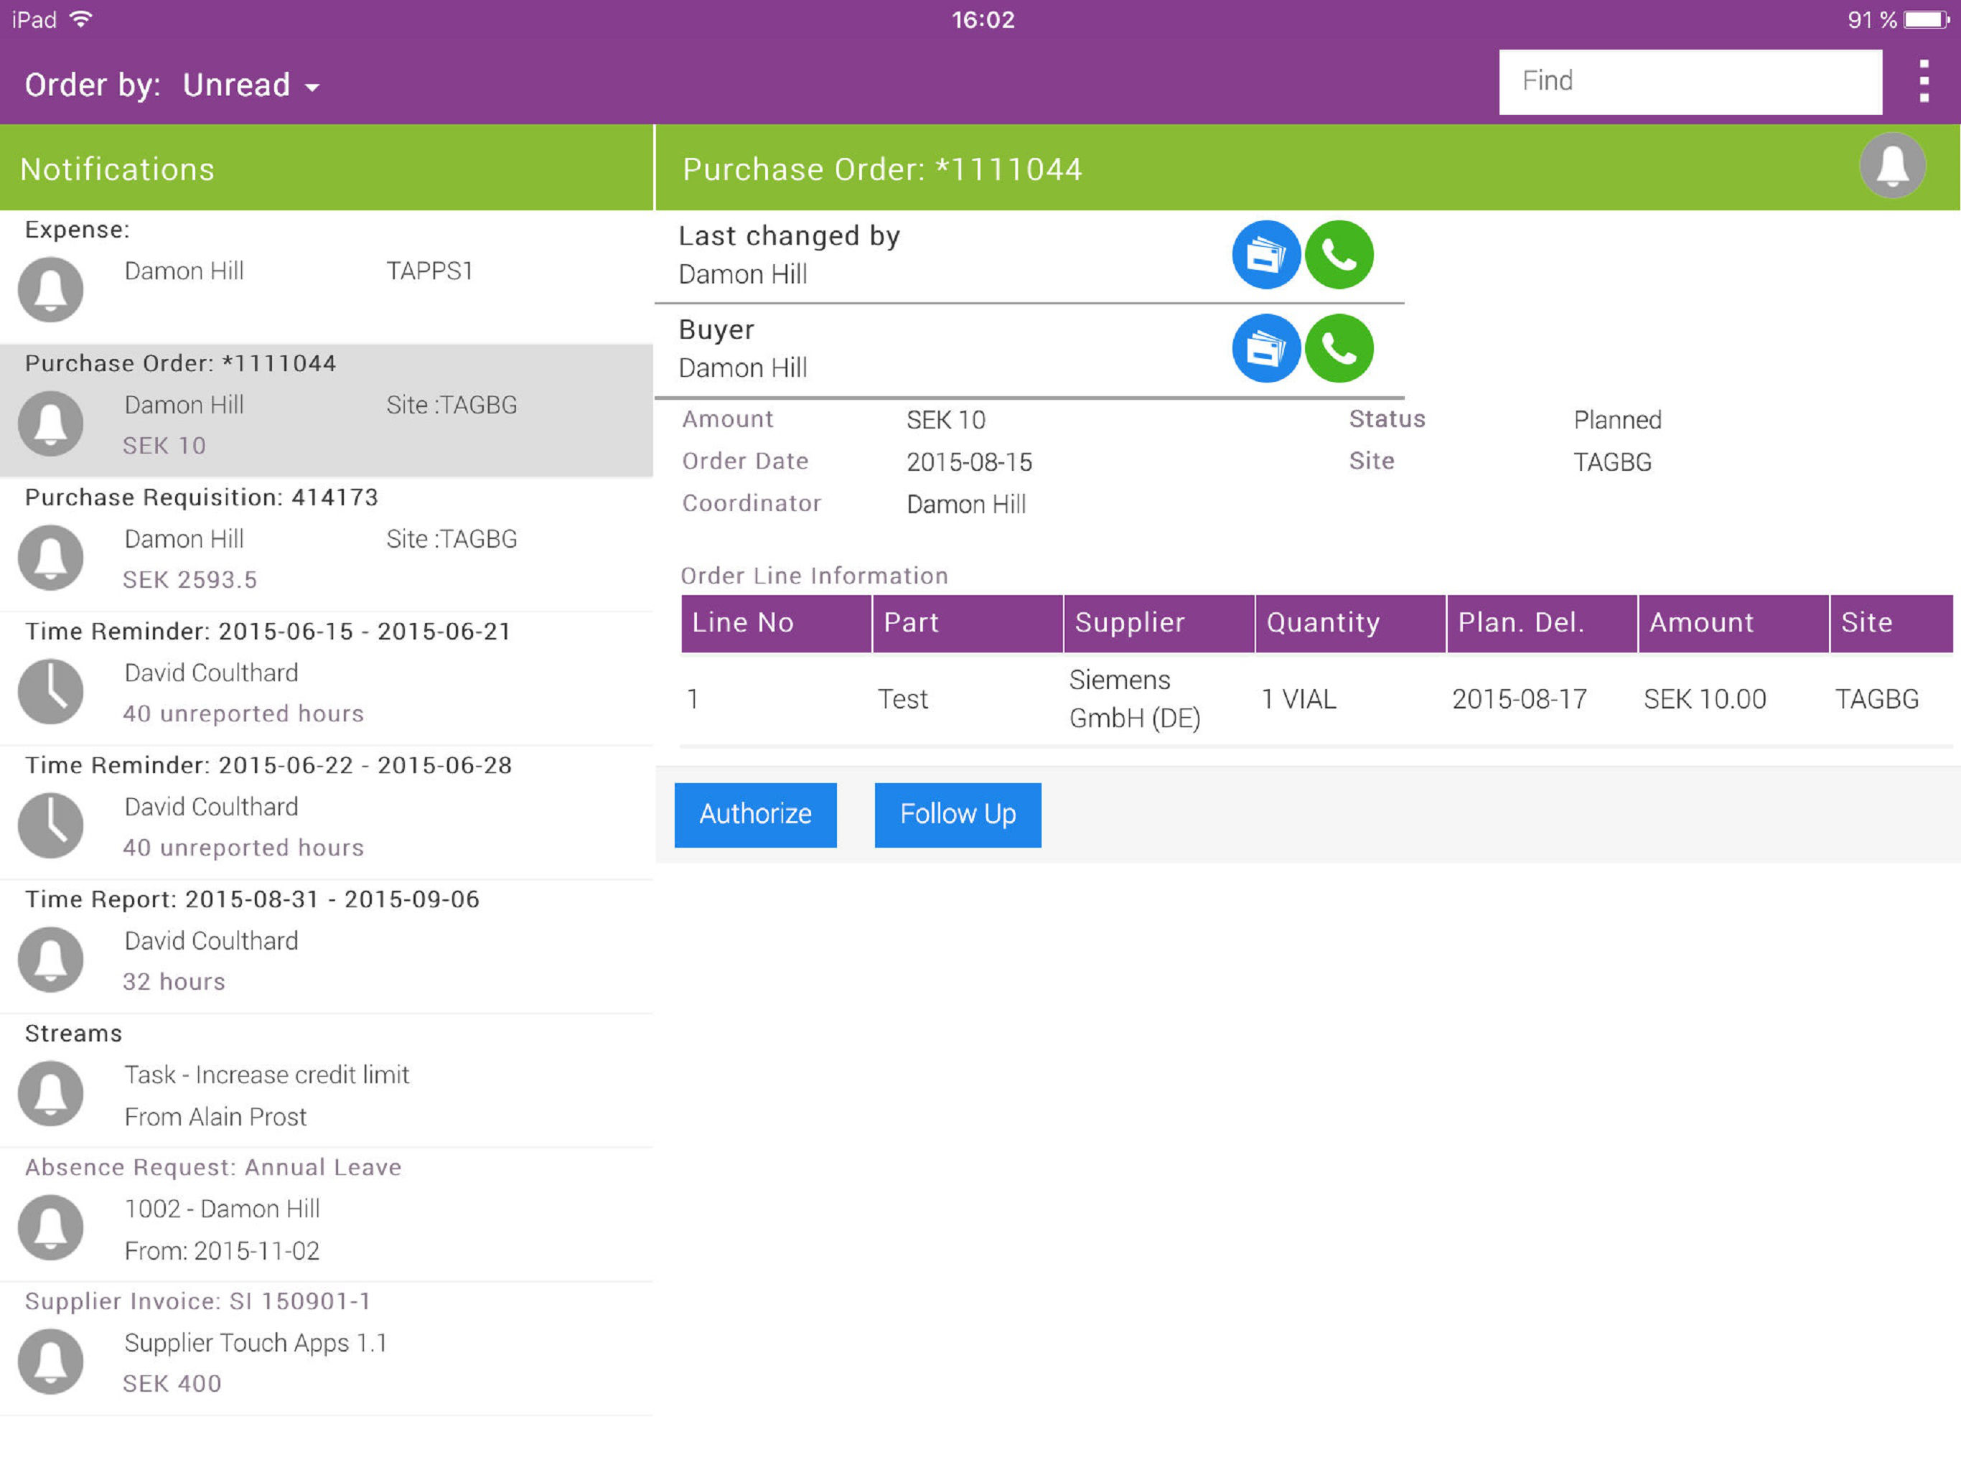The height and width of the screenshot is (1470, 1961).
Task: Click the Test part cell
Action: pyautogui.click(x=902, y=700)
